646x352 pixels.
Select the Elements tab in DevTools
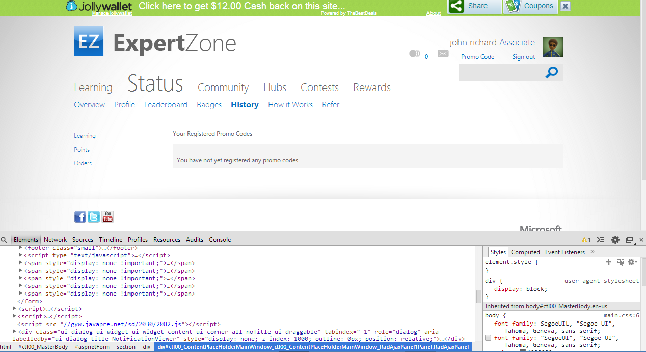tap(26, 240)
